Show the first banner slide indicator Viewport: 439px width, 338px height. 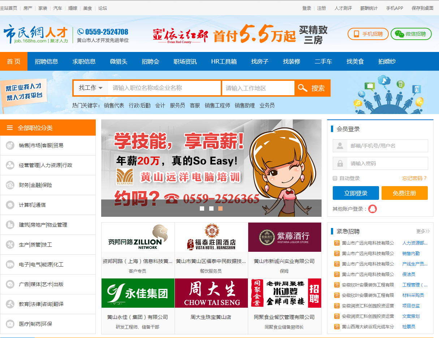click(x=202, y=208)
